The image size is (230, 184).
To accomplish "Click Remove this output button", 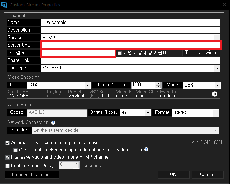I will 32,175.
